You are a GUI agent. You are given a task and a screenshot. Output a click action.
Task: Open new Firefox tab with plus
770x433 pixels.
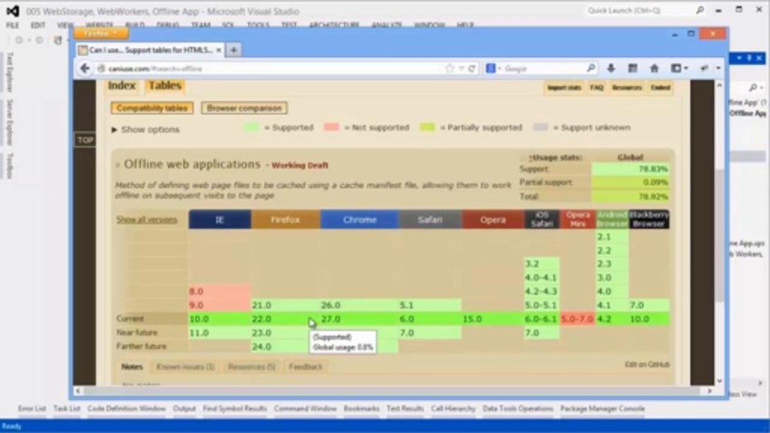(x=233, y=50)
